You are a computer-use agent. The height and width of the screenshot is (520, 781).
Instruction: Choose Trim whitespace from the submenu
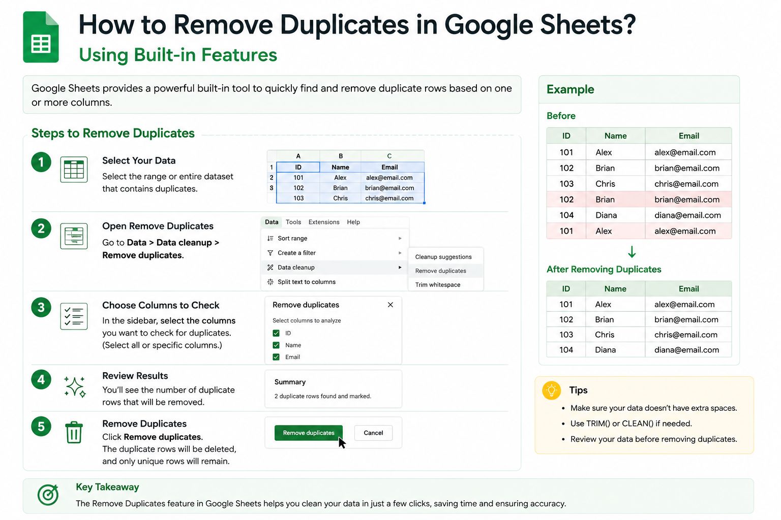(438, 285)
